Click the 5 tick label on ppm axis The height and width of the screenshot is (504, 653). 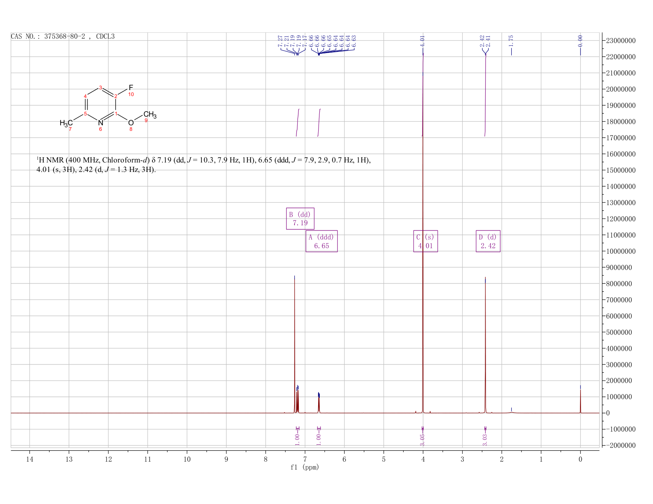tap(383, 459)
